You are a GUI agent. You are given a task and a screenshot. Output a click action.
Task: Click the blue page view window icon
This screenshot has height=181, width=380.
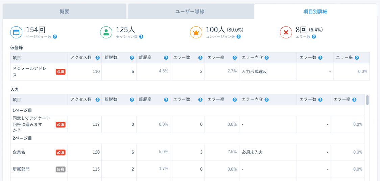click(16, 32)
